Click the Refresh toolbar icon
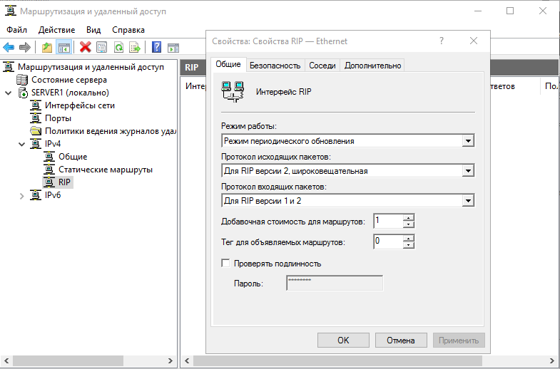Image resolution: width=560 pixels, height=369 pixels. [x=117, y=47]
